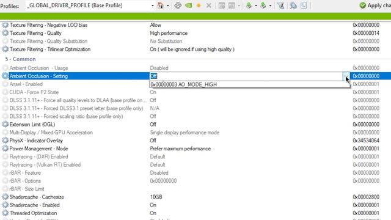This screenshot has height=220, width=391.
Task: Click gear icon of Extension Limit (OGL)
Action: pyautogui.click(x=5, y=124)
